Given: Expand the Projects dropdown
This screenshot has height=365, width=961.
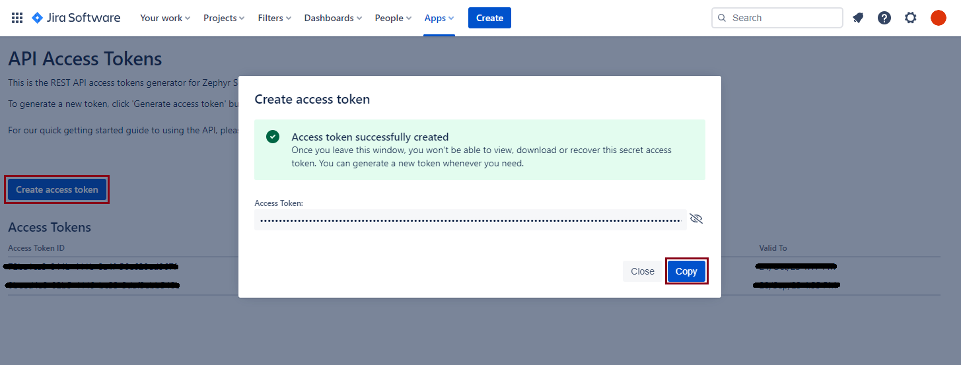Looking at the screenshot, I should 224,18.
